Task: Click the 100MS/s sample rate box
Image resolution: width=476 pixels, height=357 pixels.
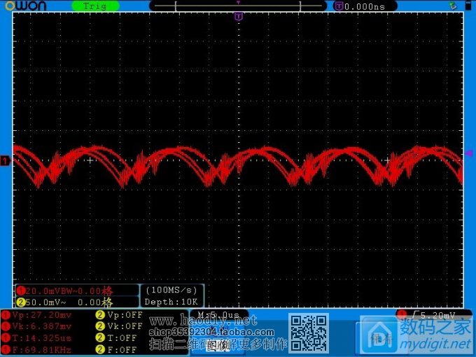Action: (172, 290)
